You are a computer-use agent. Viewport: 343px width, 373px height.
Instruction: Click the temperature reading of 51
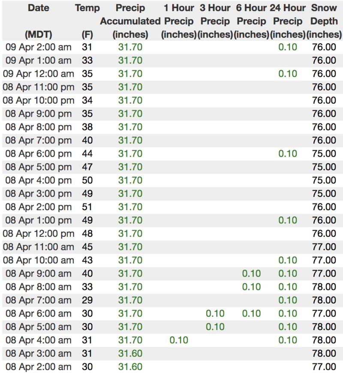click(87, 207)
